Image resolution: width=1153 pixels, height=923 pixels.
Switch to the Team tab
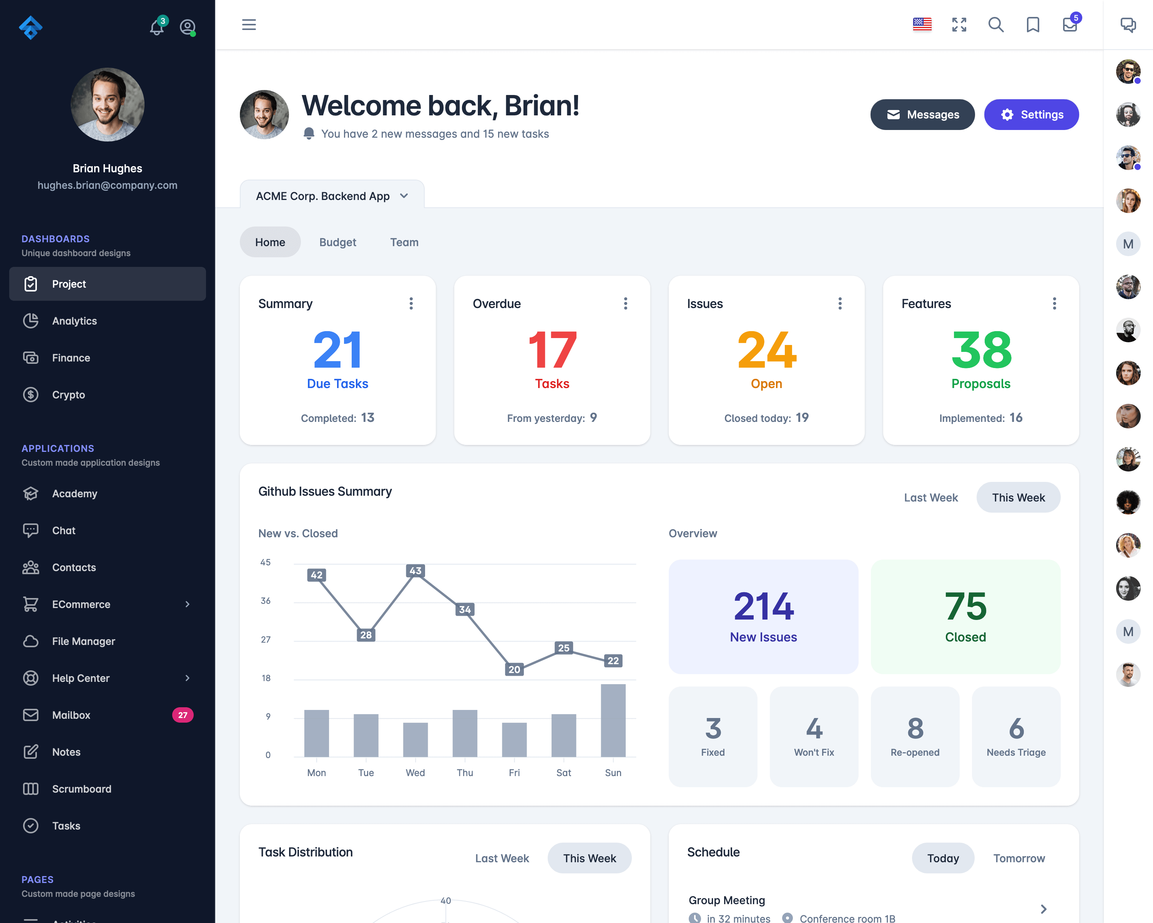tap(405, 242)
